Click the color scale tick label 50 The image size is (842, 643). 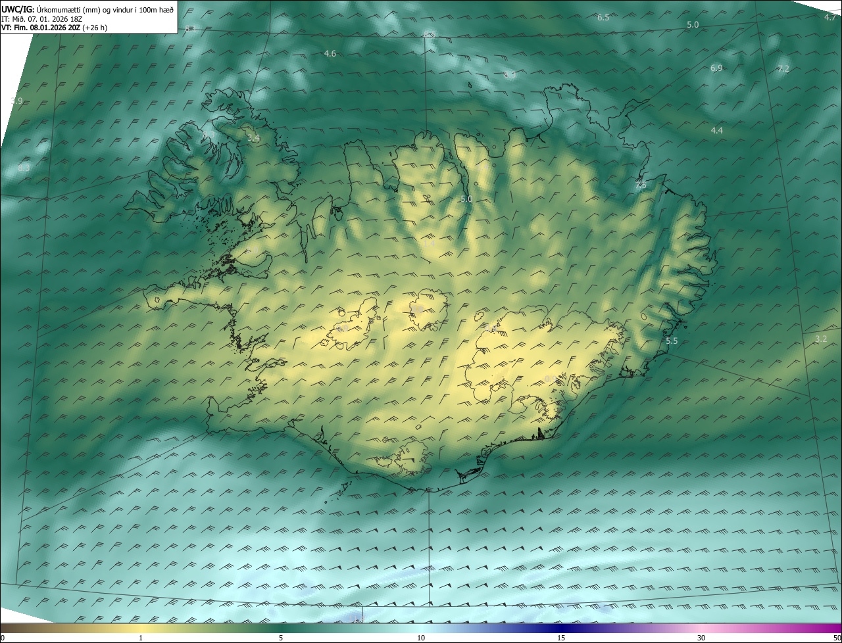(x=837, y=638)
